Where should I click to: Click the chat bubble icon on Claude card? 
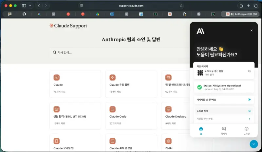[x=56, y=77]
